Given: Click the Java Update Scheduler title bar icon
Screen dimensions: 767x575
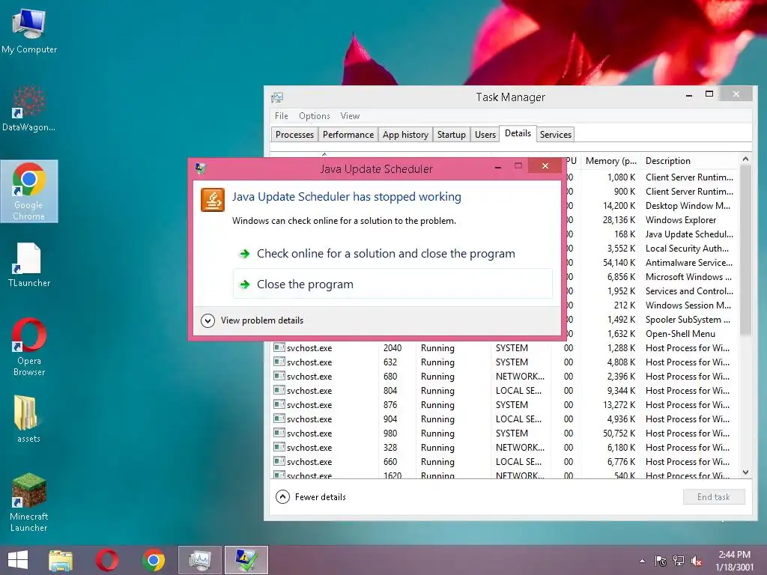Looking at the screenshot, I should click(x=201, y=168).
